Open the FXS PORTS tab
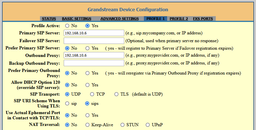Viewport: 256px width, 130px height. coord(203,19)
